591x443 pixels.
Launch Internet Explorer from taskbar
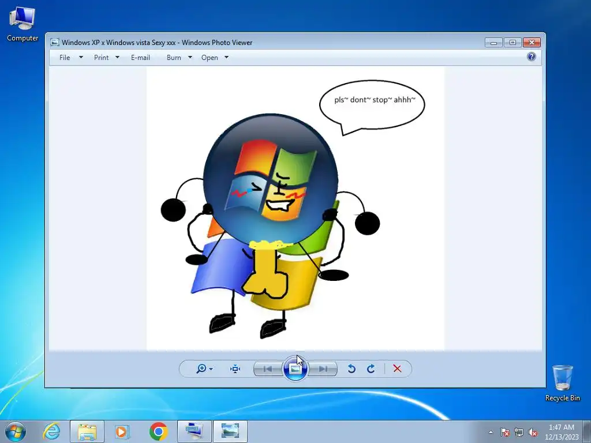pos(51,431)
